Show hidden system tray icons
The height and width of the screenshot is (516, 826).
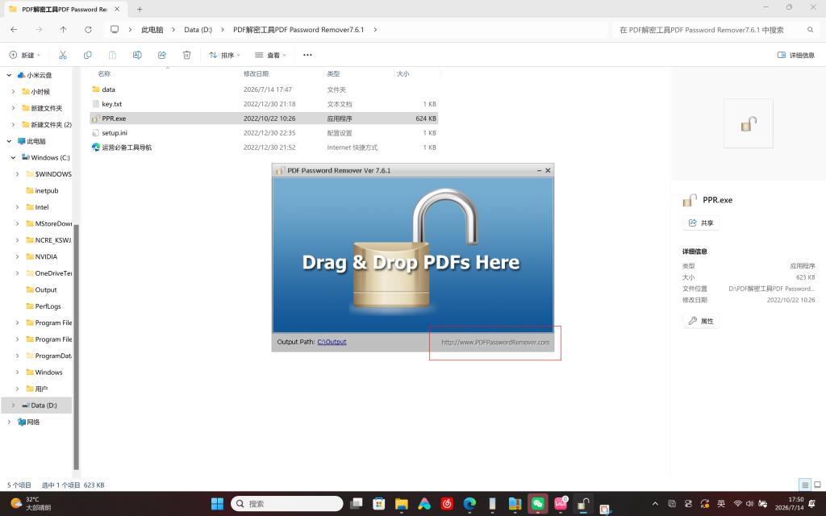click(655, 504)
